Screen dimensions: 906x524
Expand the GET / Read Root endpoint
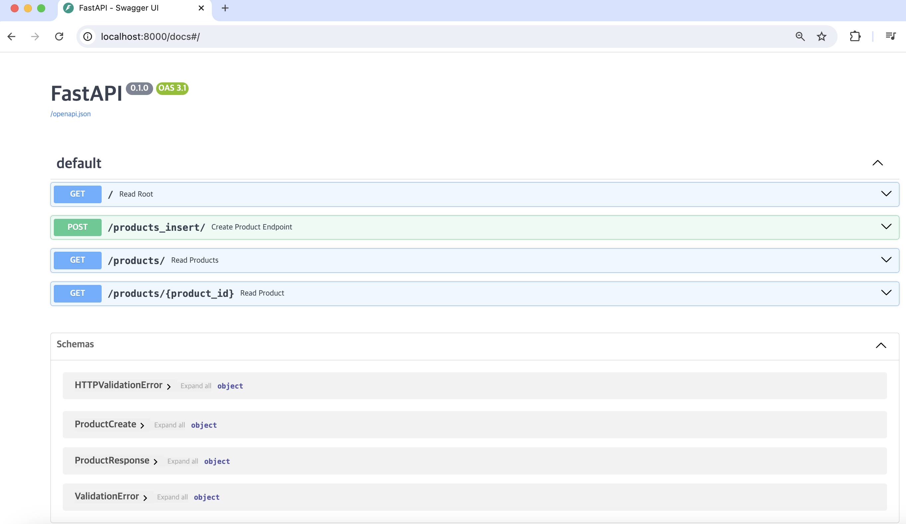[886, 194]
